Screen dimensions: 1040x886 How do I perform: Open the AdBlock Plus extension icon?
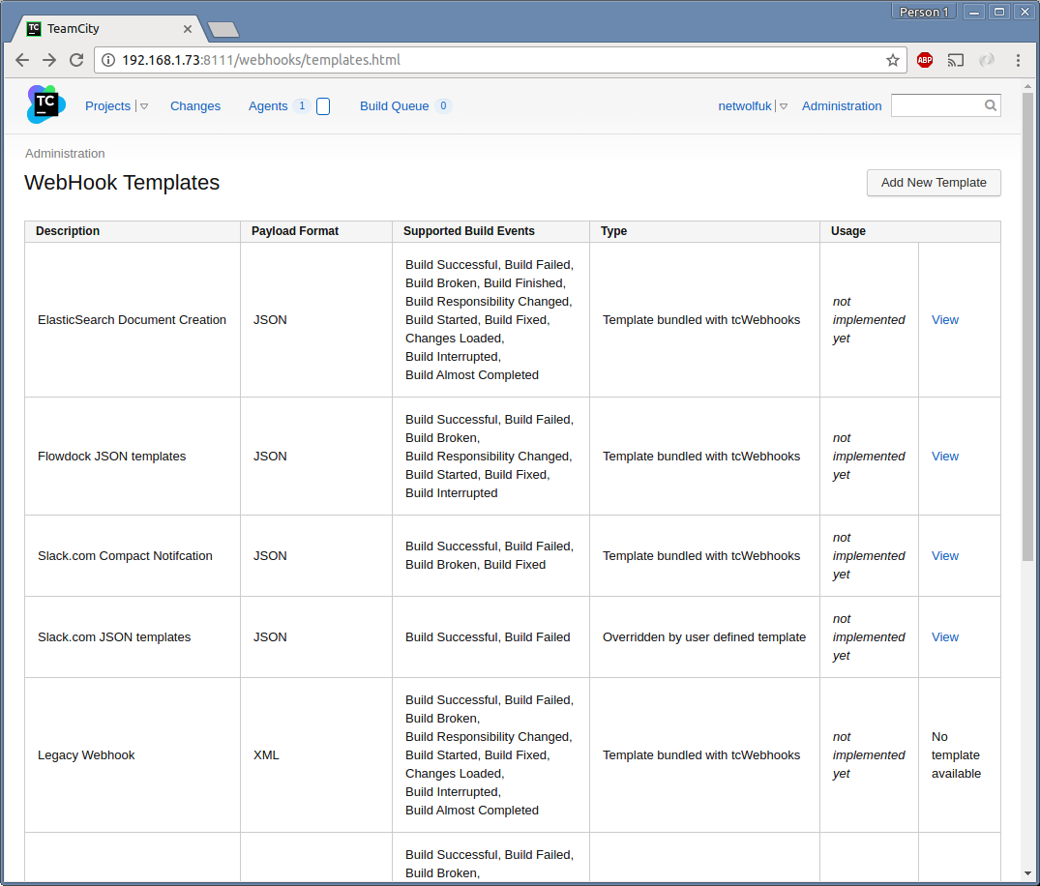pos(925,60)
